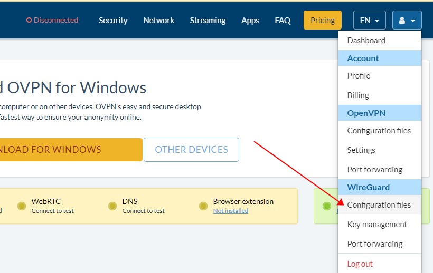Screen dimensions: 433x273
Task: Open OpenVPN Port forwarding entry
Action: (380, 169)
